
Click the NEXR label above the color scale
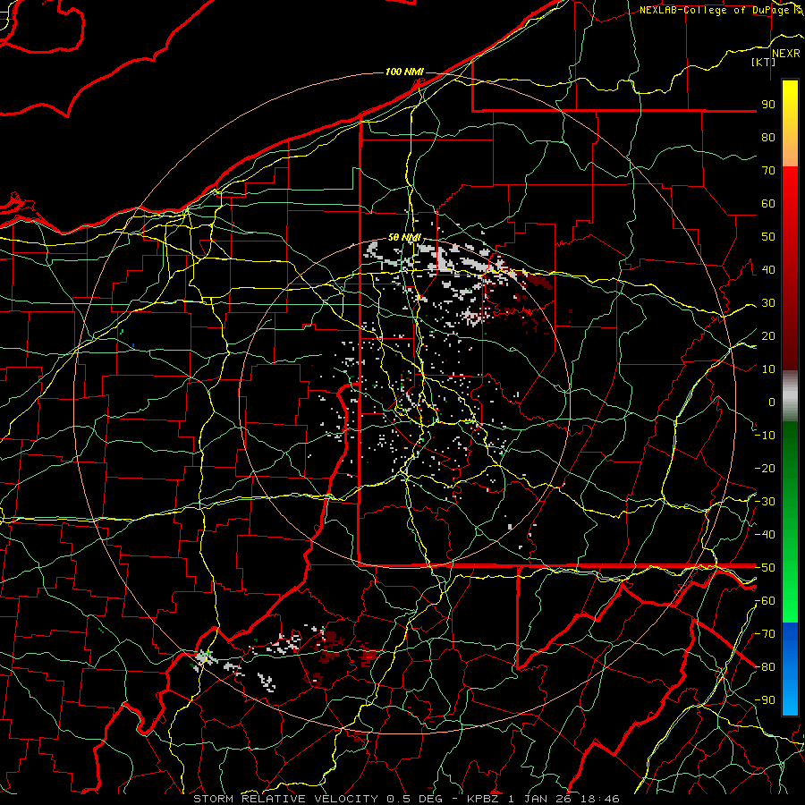pos(785,54)
